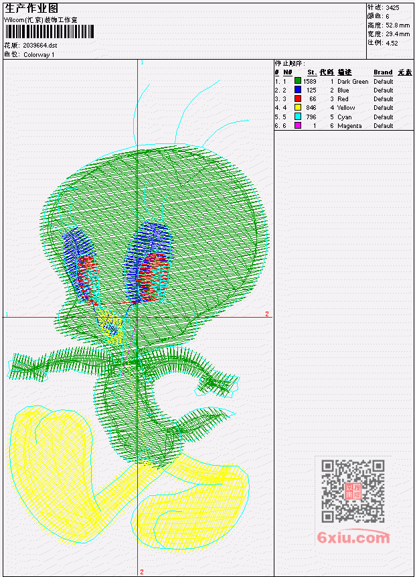Select the 'Default' brand in the Cyan row
Screen dimensions: 415x577
click(384, 117)
